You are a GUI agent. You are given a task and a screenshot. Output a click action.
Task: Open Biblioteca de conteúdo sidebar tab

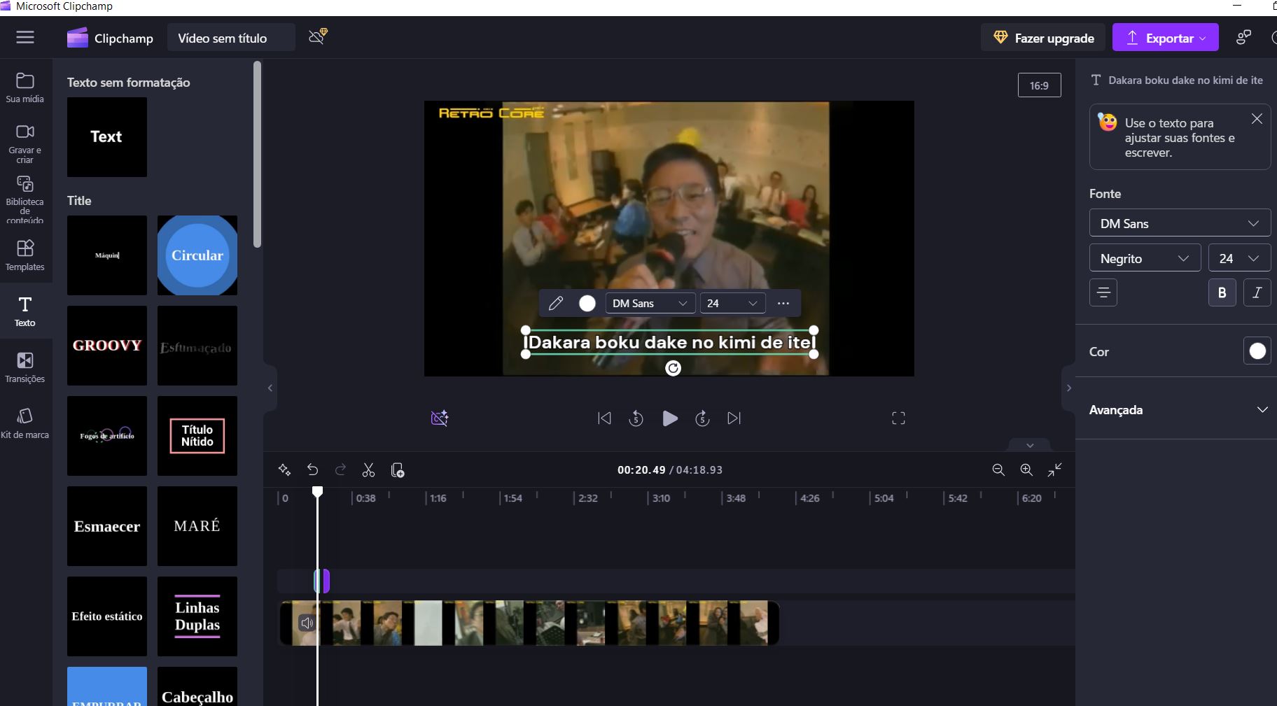pos(25,199)
